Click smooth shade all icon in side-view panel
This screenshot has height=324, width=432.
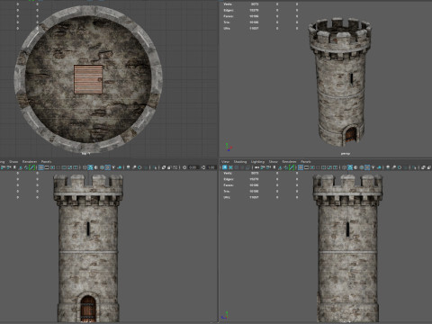pyautogui.click(x=350, y=167)
